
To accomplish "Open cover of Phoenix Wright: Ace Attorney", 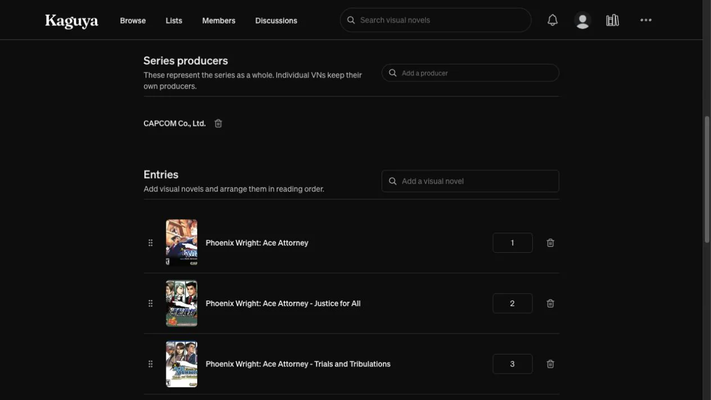I will point(182,243).
